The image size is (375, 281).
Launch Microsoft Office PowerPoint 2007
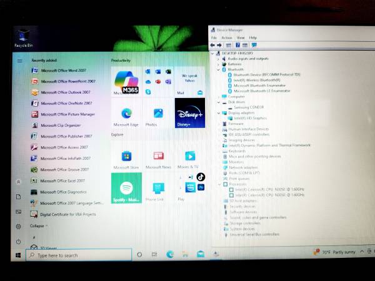tap(63, 81)
